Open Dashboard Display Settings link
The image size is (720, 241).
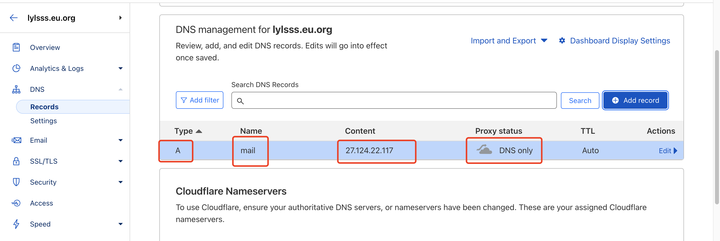tap(620, 41)
